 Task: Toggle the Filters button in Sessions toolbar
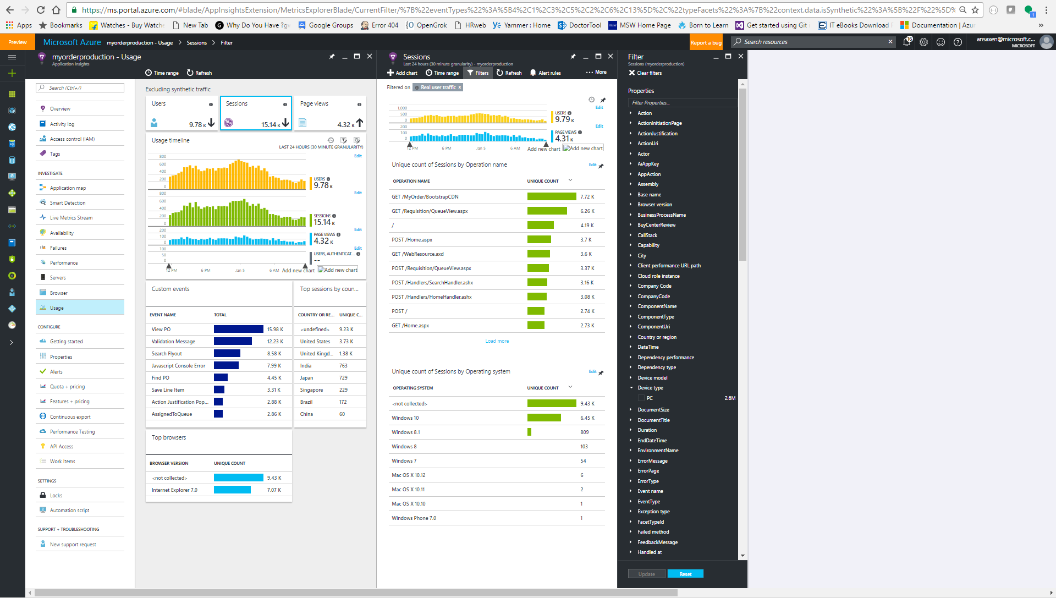tap(477, 73)
